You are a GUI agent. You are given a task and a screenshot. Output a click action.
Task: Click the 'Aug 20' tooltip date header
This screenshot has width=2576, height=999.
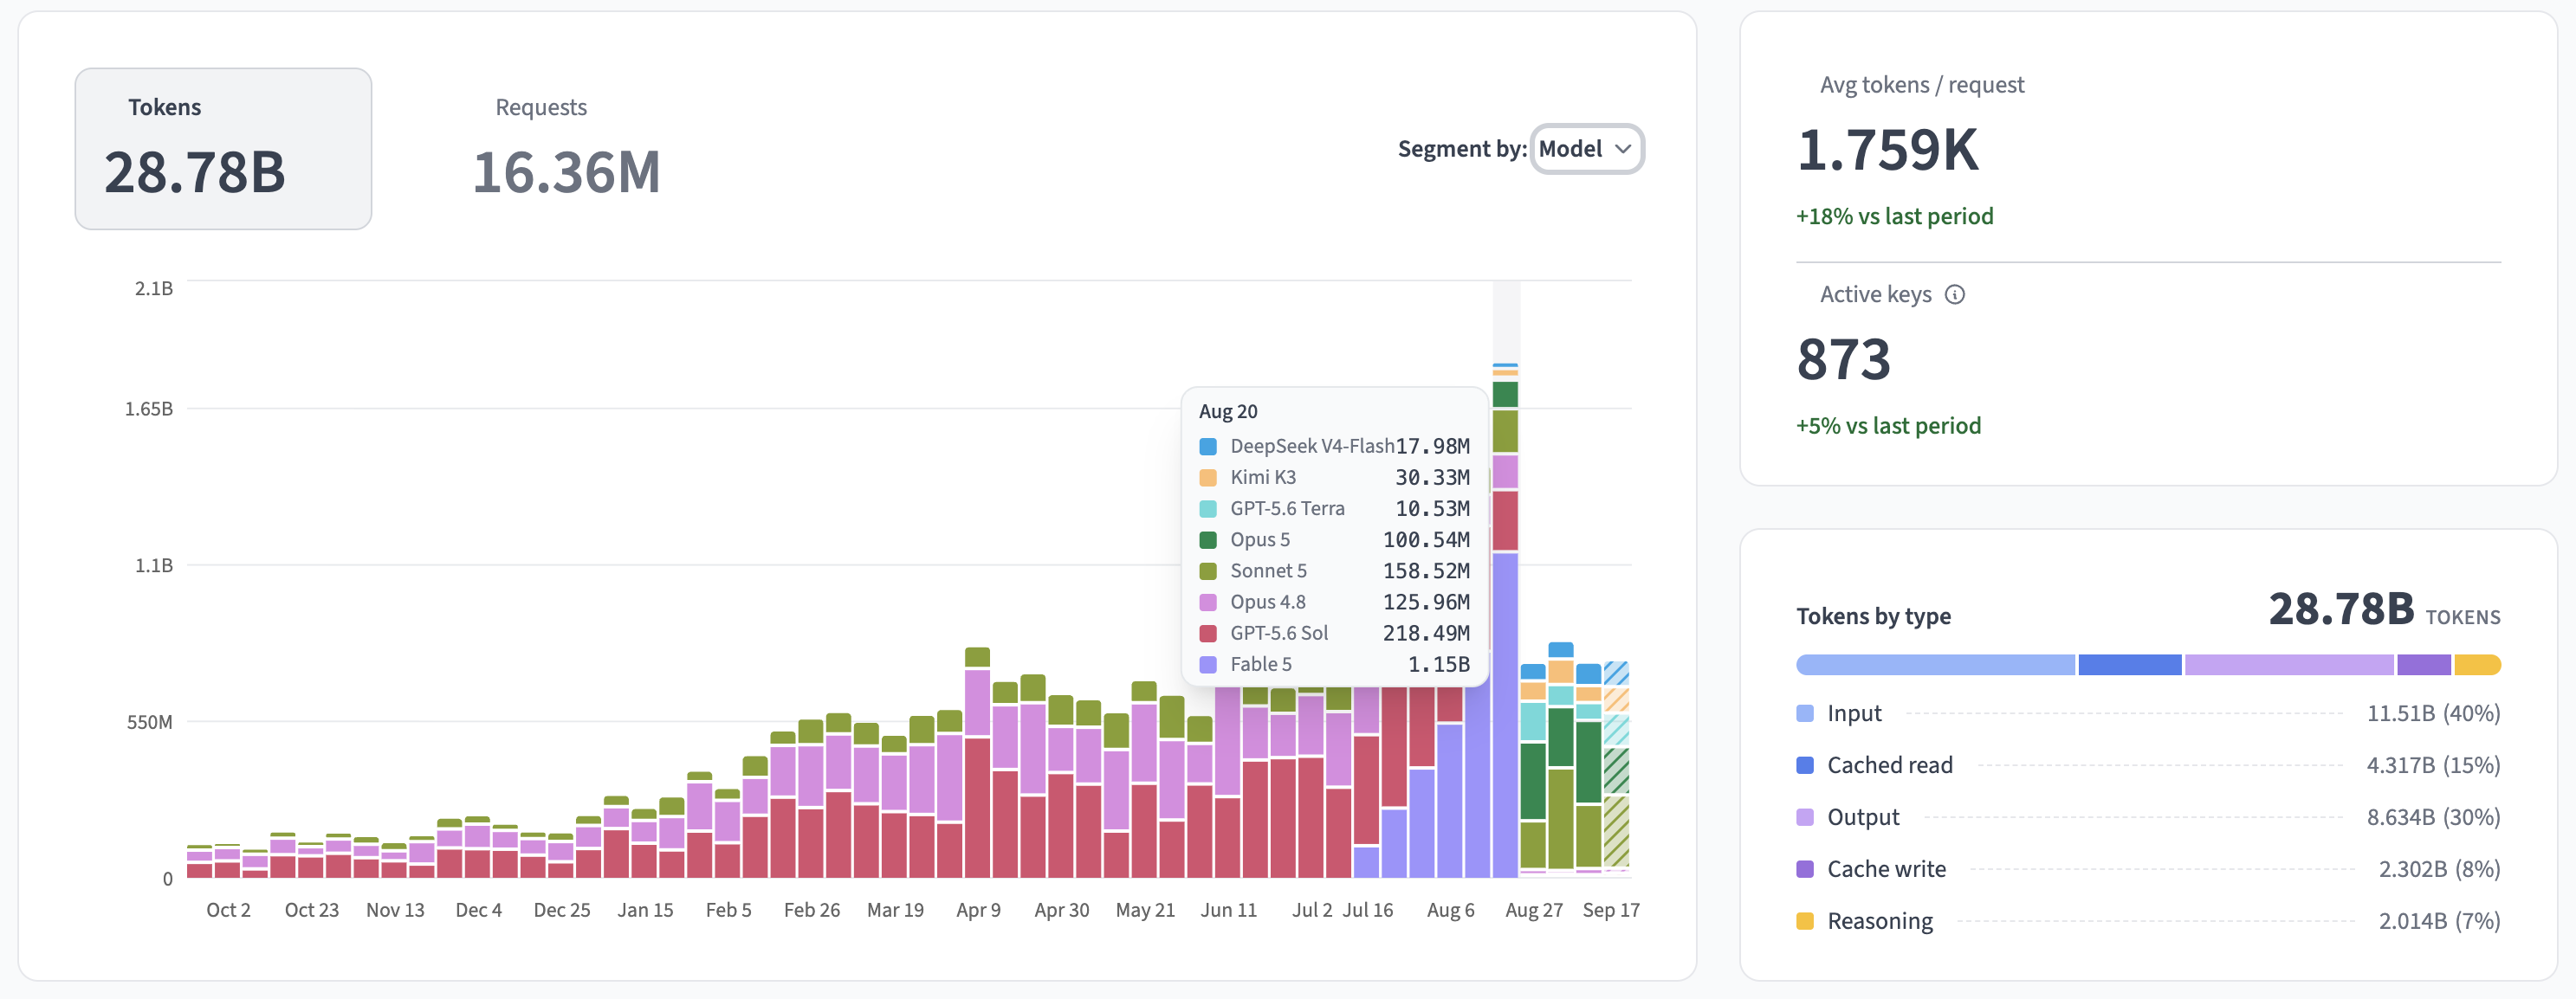click(x=1228, y=411)
